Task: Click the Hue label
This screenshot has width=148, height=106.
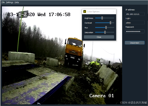Action: [86, 28]
